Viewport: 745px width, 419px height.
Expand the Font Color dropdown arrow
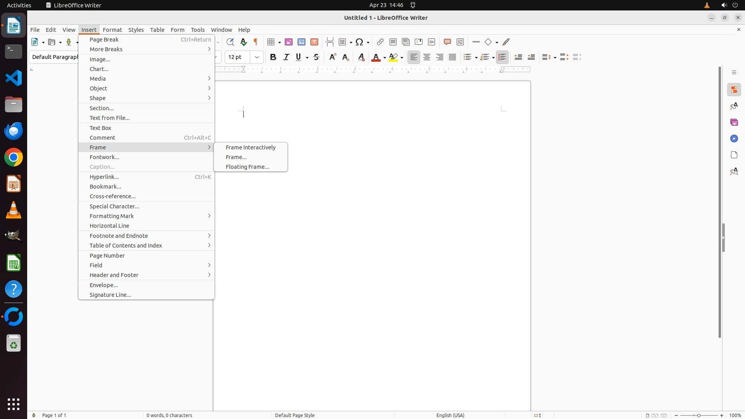click(x=385, y=58)
